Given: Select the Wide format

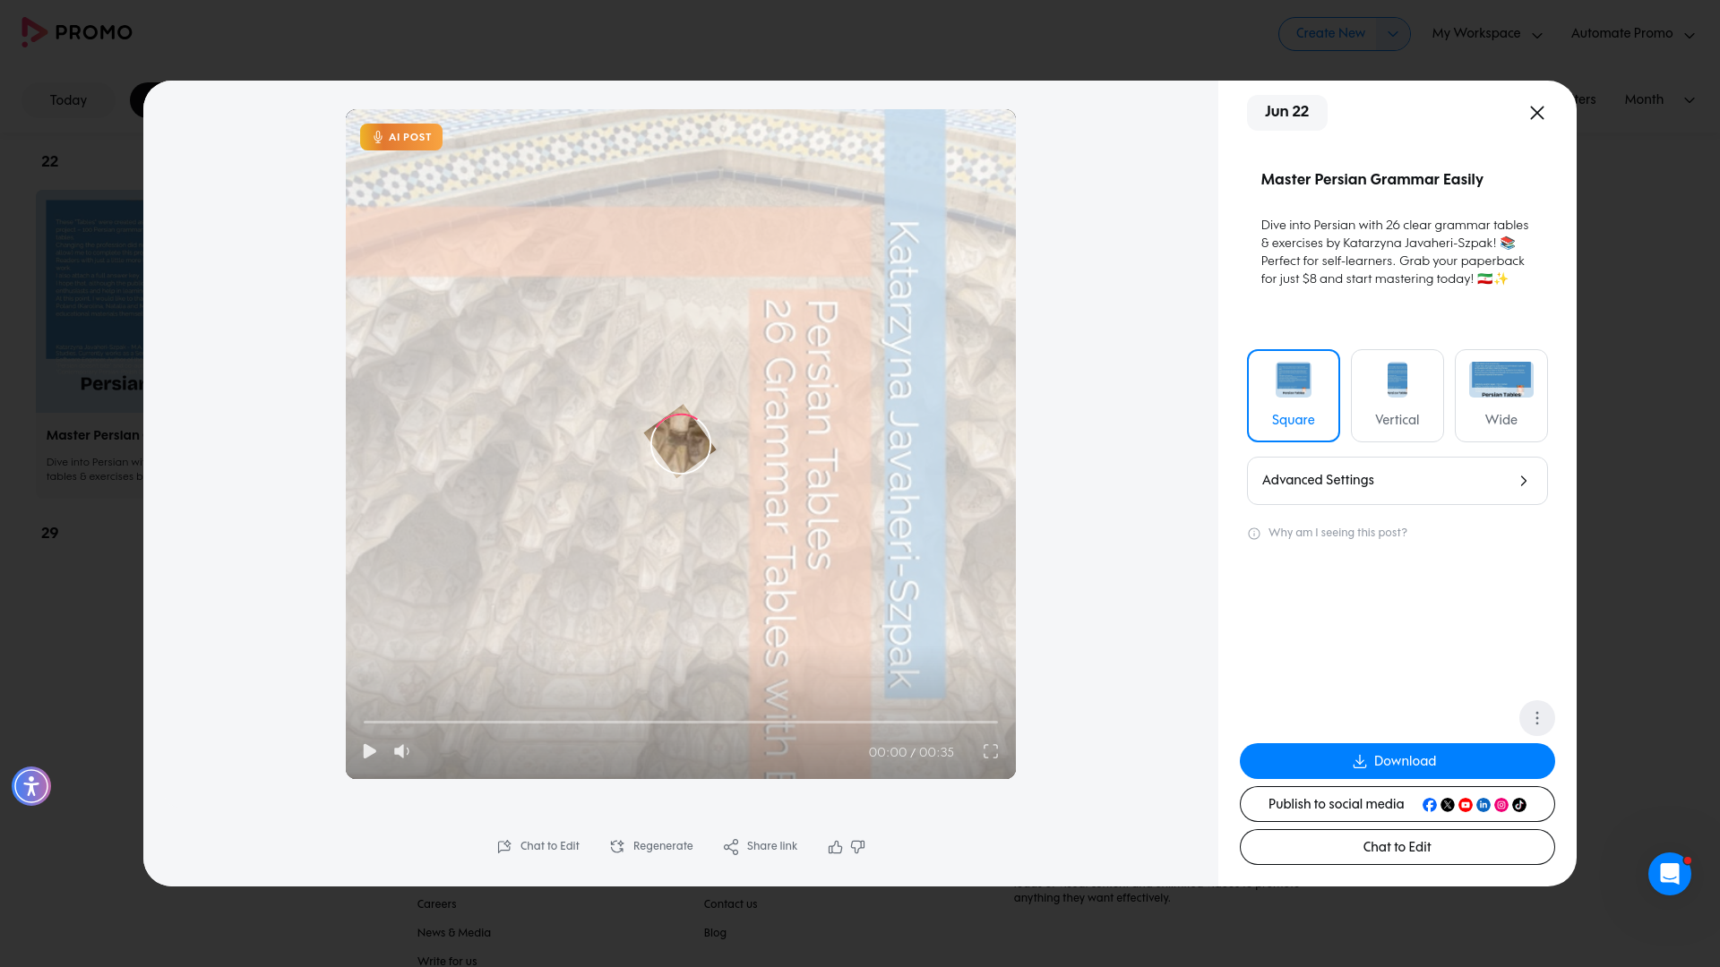Looking at the screenshot, I should click(x=1501, y=396).
